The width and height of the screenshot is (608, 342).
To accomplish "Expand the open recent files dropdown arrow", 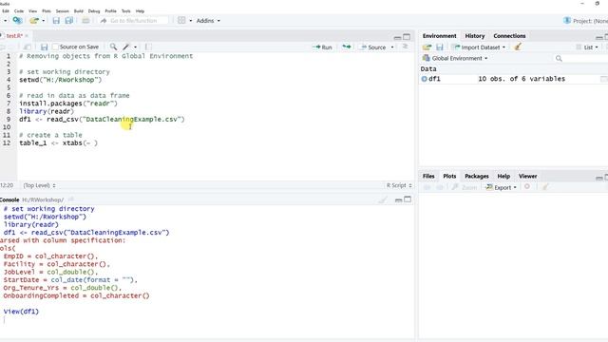I will 43,21.
